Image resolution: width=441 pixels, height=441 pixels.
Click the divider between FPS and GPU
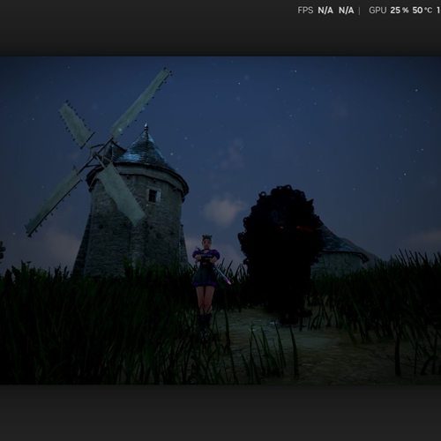pos(359,11)
